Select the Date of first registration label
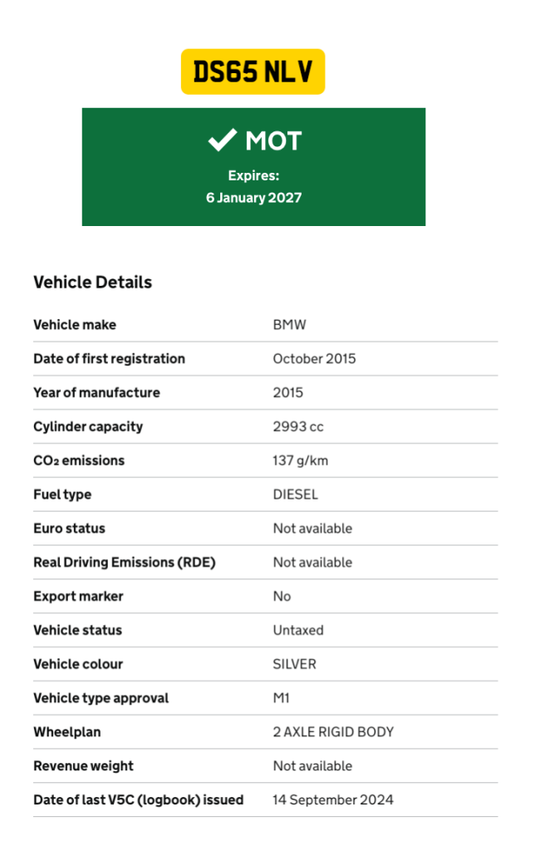The image size is (535, 851). pos(109,359)
